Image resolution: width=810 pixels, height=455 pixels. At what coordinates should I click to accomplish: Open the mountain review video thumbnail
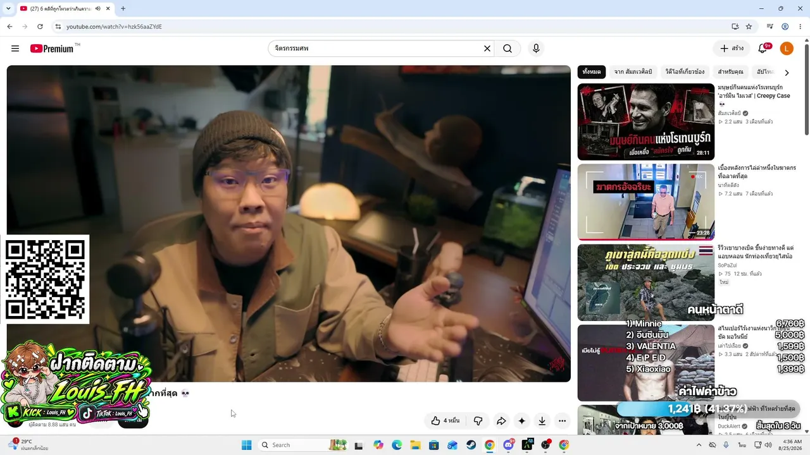click(646, 282)
